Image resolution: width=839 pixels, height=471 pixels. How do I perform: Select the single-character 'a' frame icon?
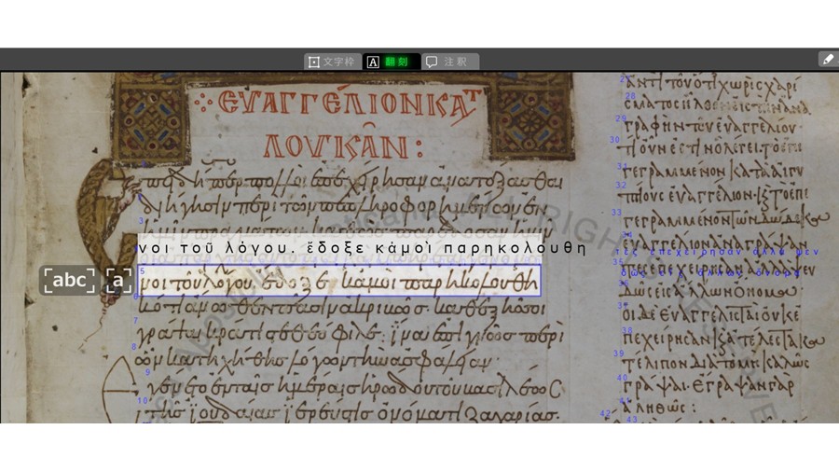pos(118,280)
